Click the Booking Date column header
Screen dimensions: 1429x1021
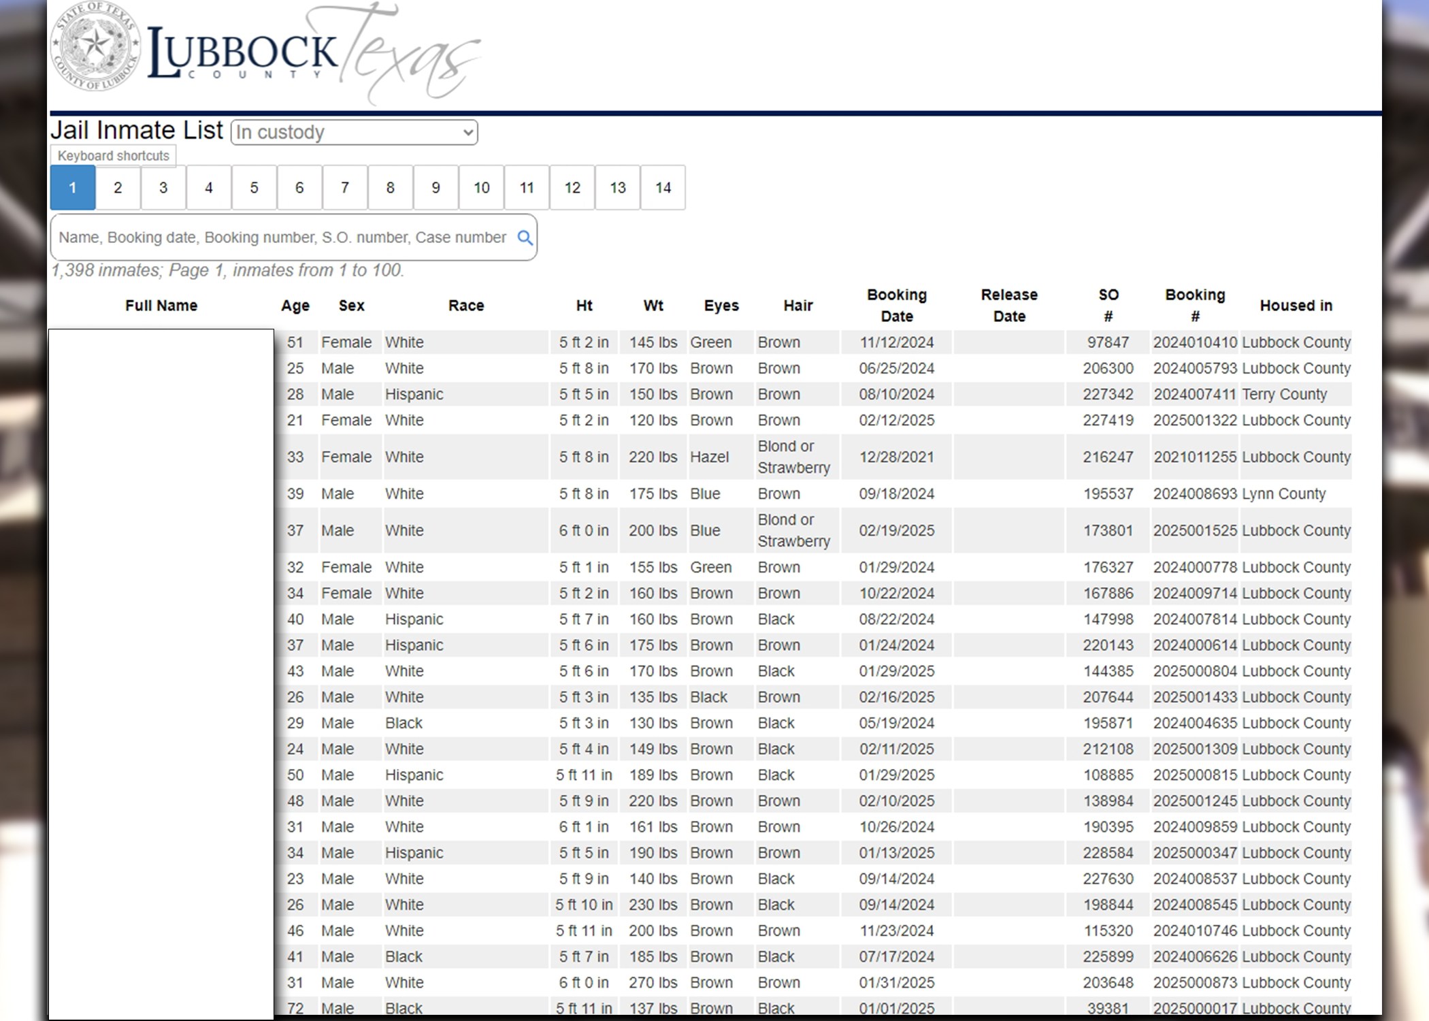click(897, 306)
